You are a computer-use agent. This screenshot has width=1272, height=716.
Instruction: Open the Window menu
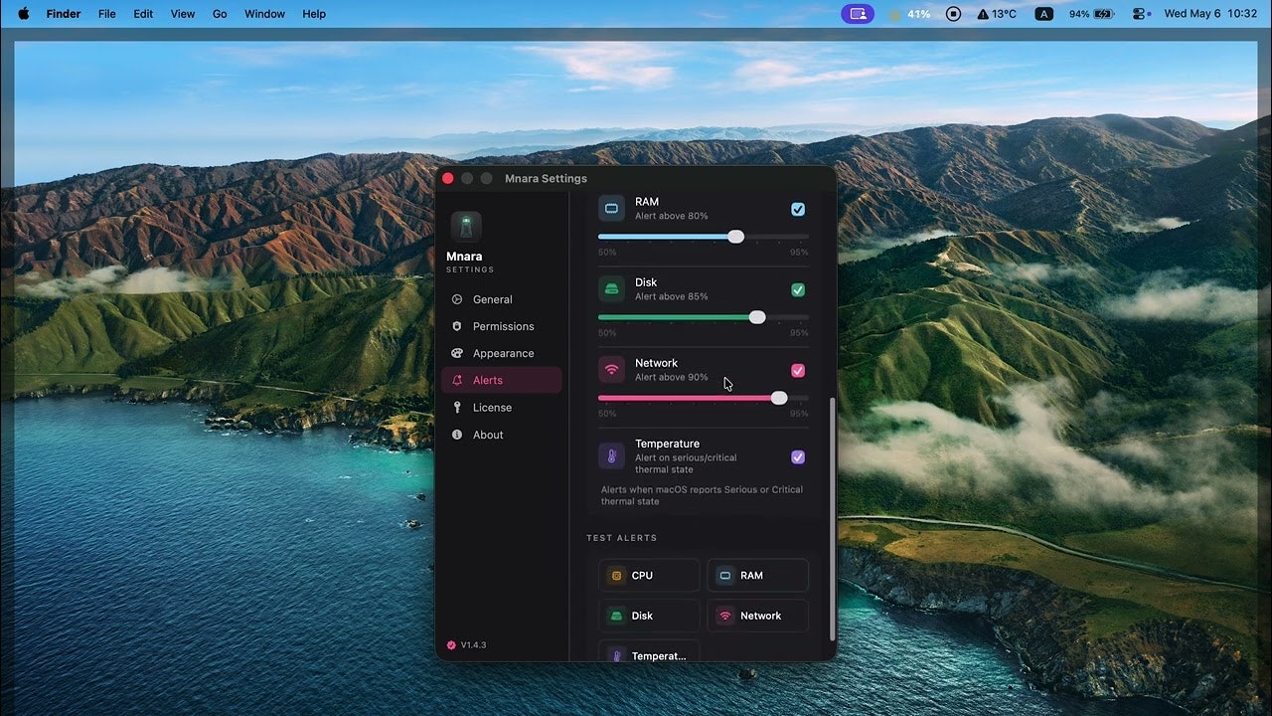point(264,14)
